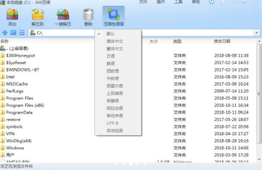262x170 pixels.
Task: Sort by the 名称 column header
Action: (4, 41)
